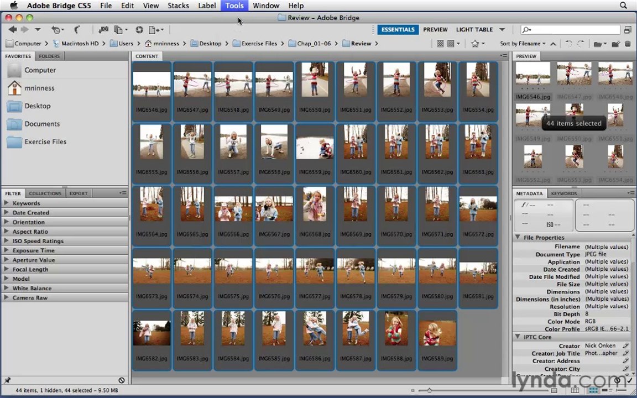Image resolution: width=637 pixels, height=398 pixels.
Task: Open the Tools menu
Action: (x=234, y=6)
